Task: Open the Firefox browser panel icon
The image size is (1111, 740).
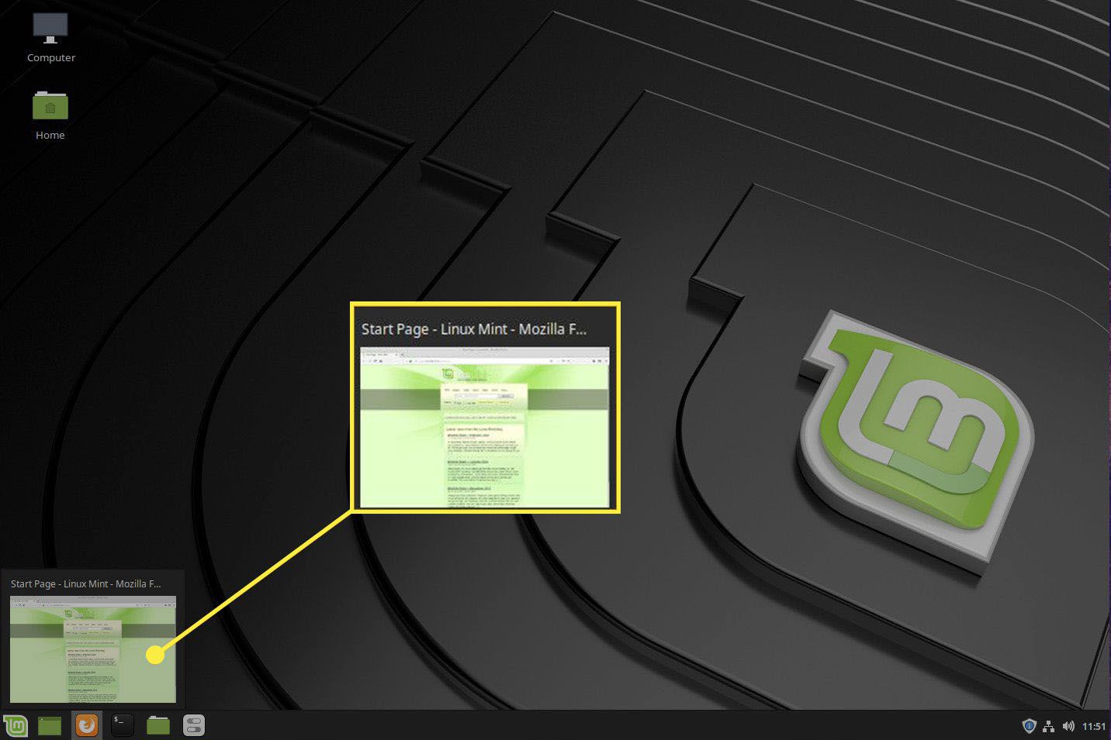Action: pos(86,725)
